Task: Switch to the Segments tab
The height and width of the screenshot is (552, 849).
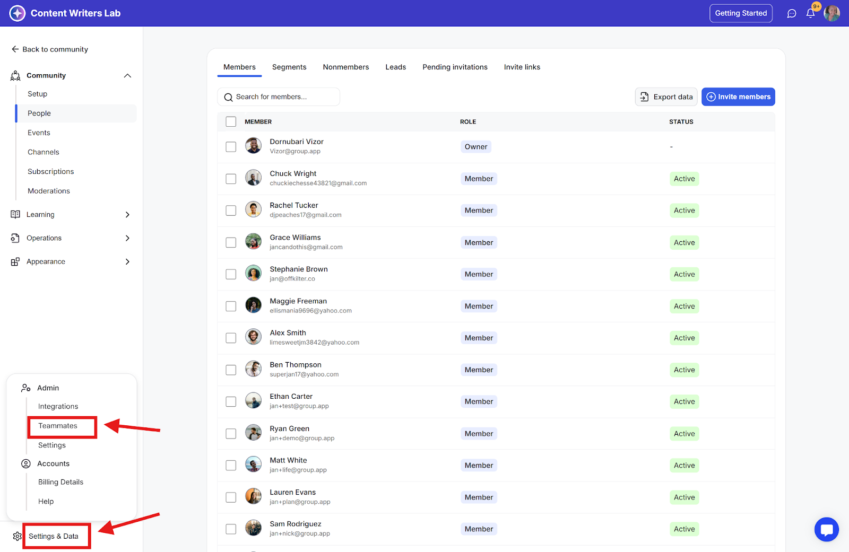Action: click(289, 67)
